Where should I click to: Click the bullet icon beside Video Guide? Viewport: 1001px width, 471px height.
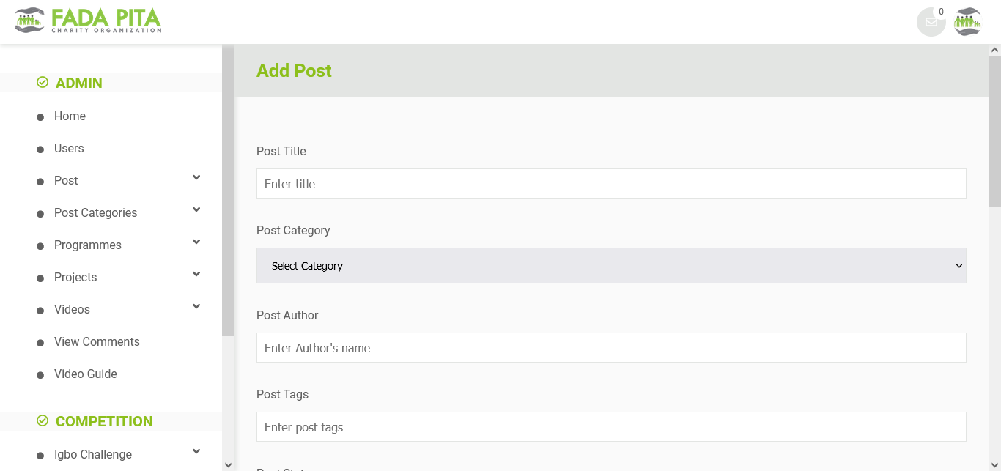point(40,375)
